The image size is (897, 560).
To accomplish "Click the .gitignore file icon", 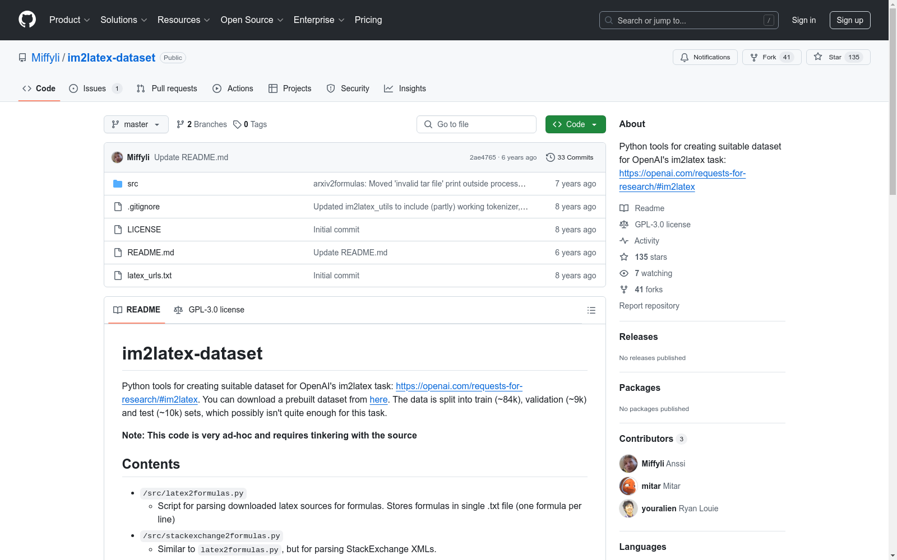I will click(x=118, y=207).
